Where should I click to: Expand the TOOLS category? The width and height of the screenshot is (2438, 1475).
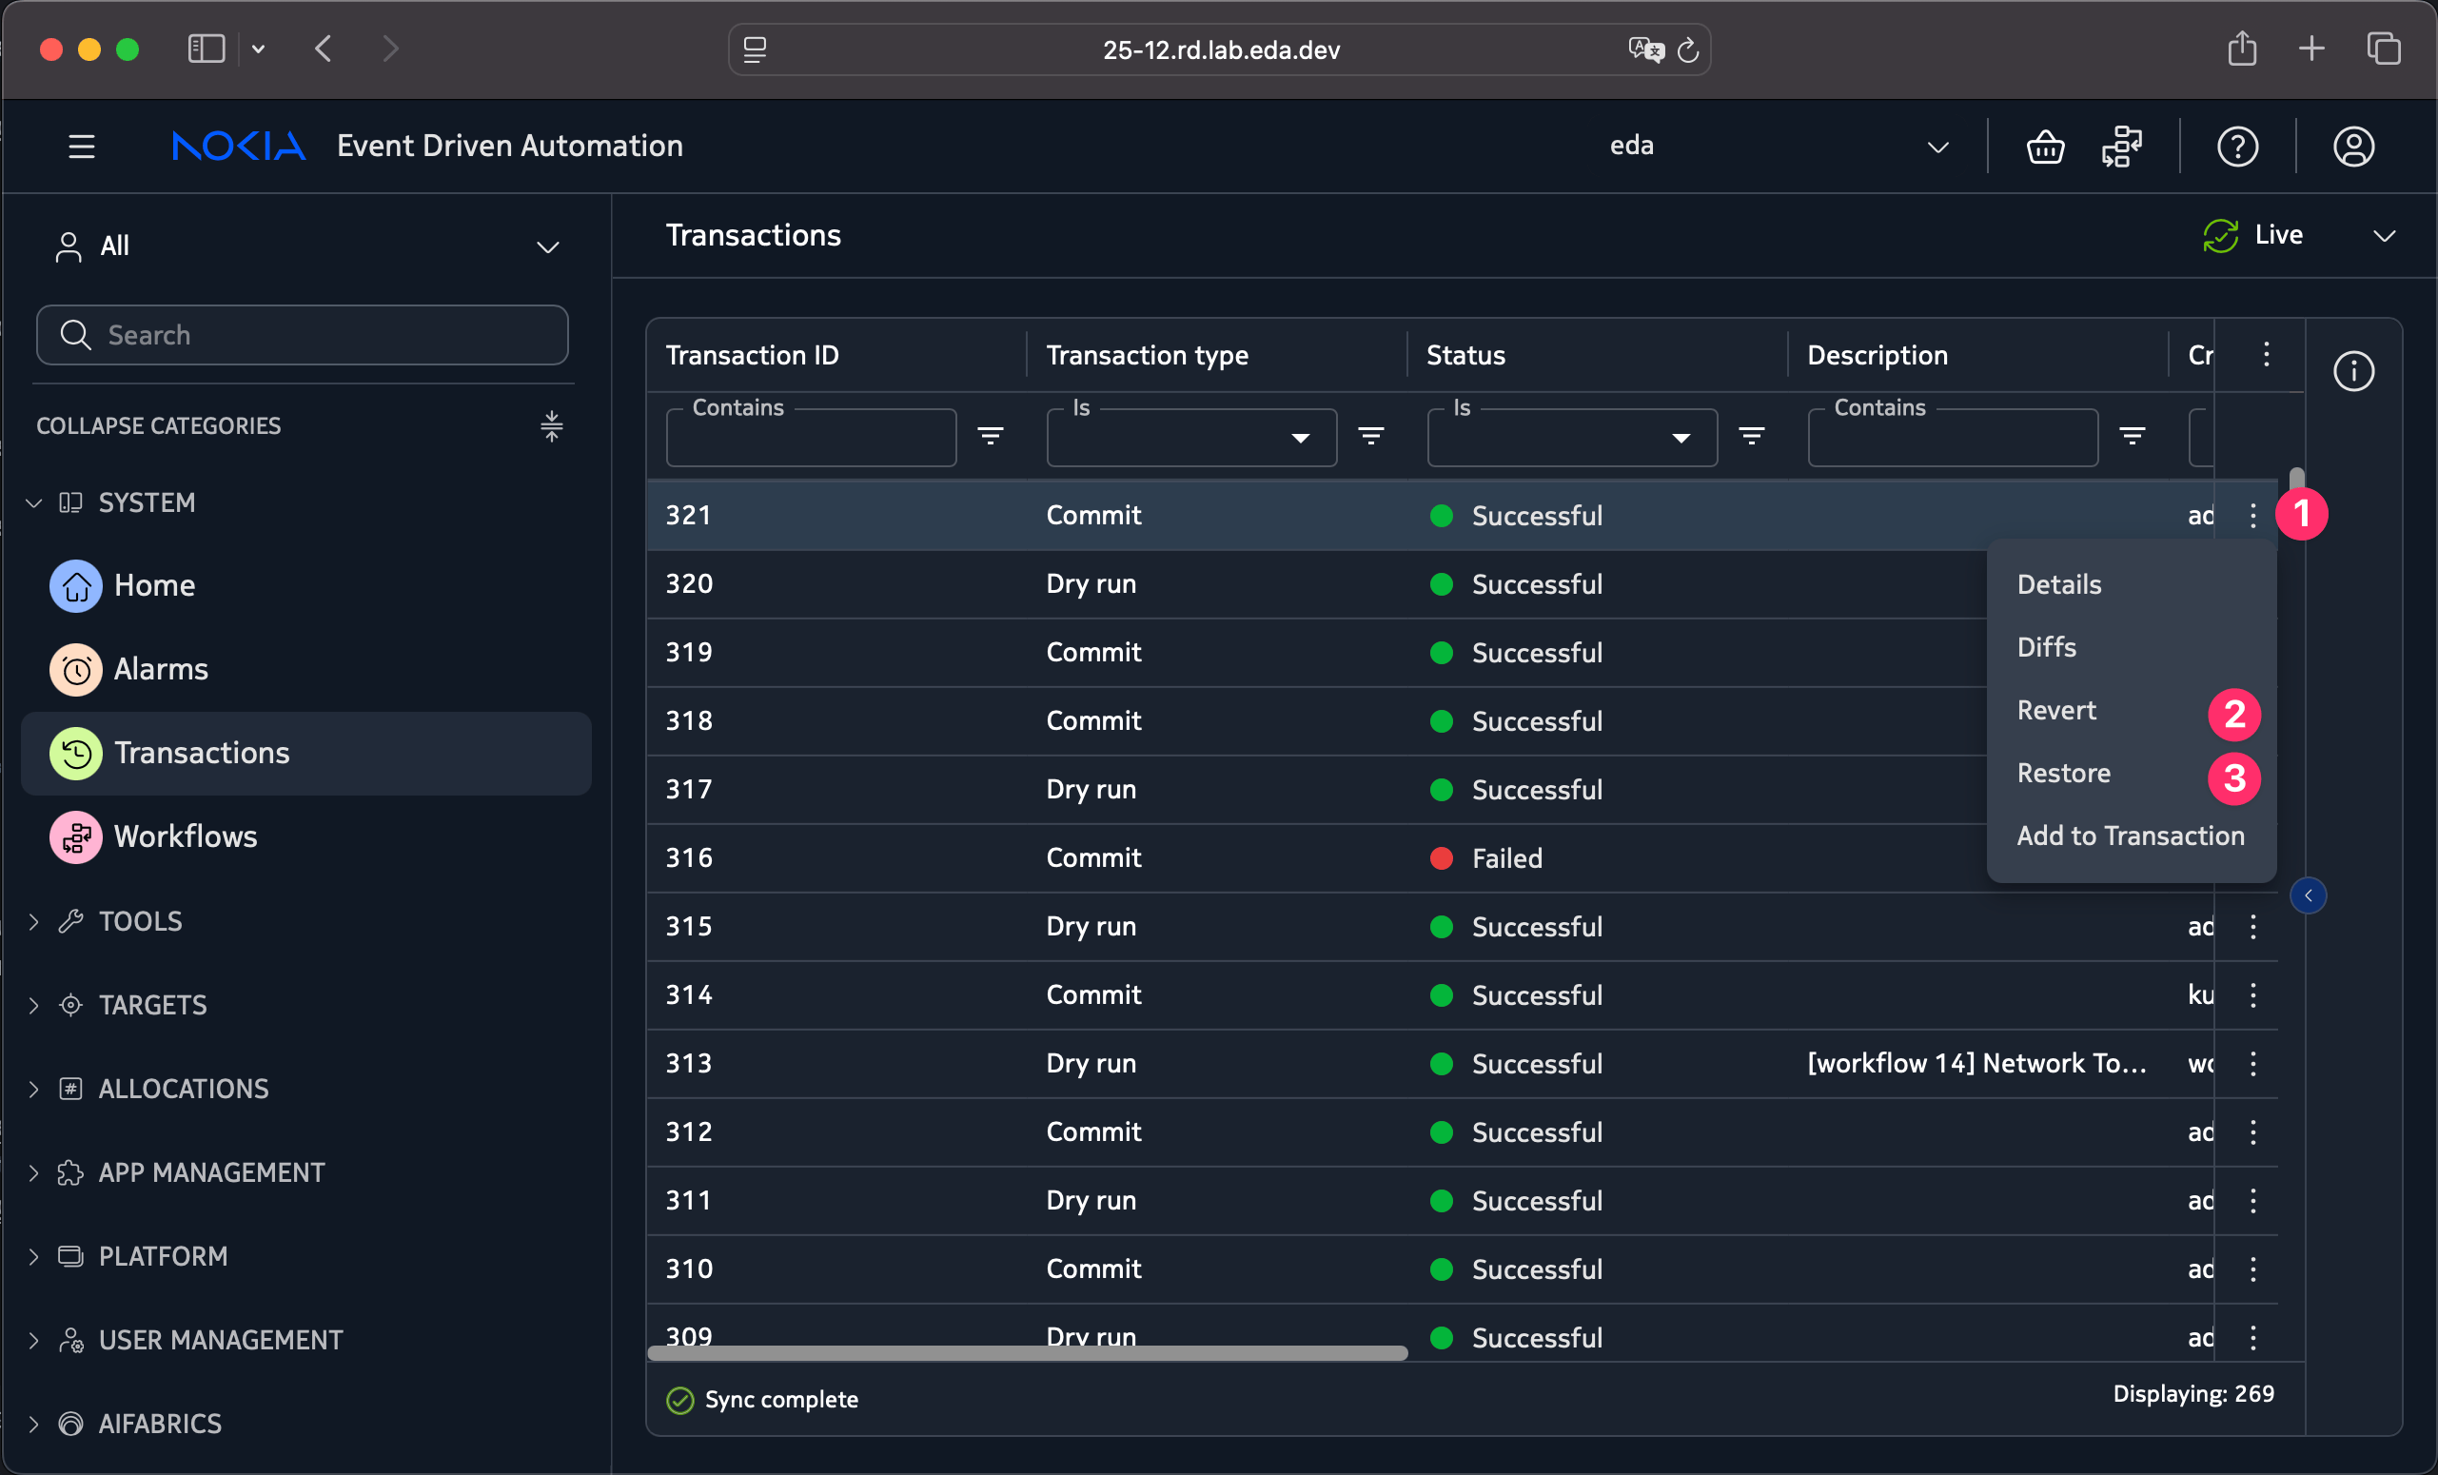(x=141, y=921)
